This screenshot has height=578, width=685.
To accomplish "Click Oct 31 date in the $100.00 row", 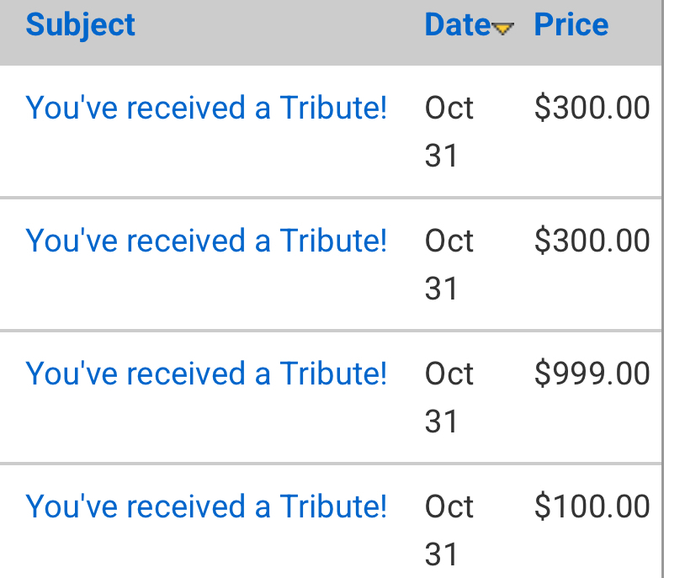I will pos(449,530).
